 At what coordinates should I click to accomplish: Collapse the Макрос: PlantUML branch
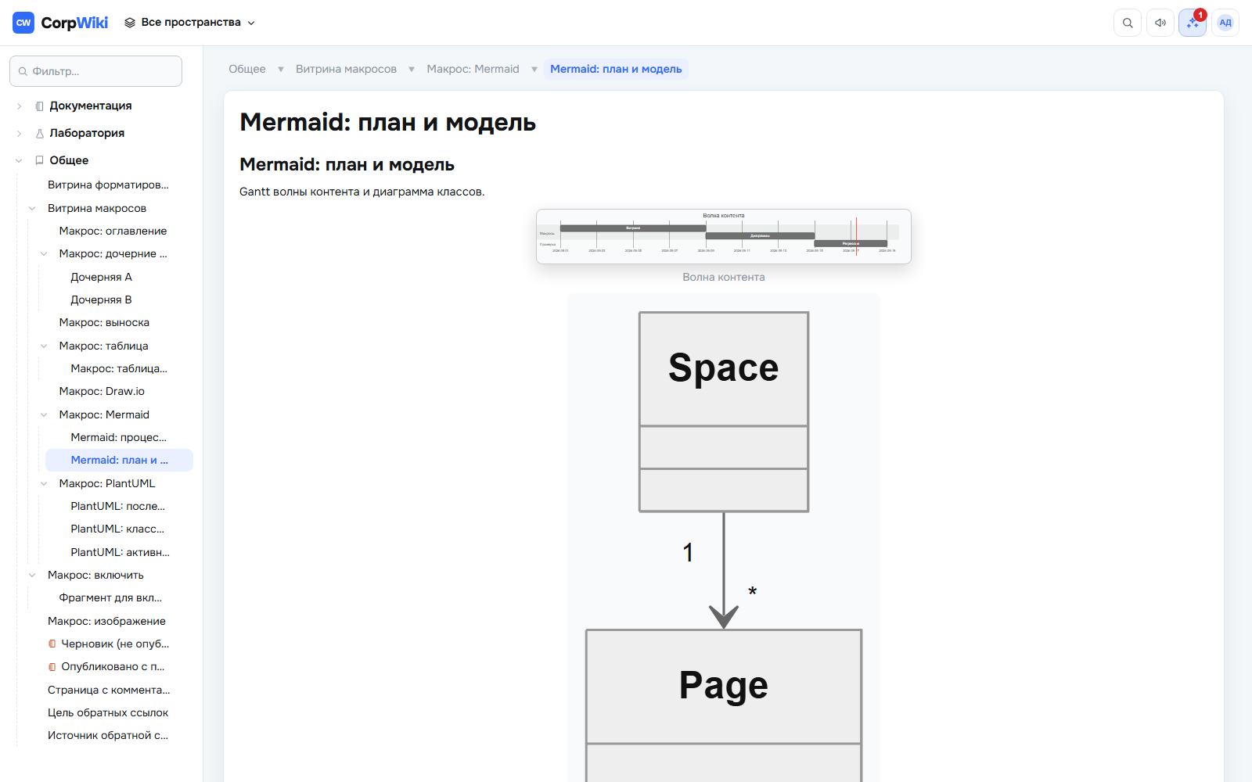pos(44,483)
